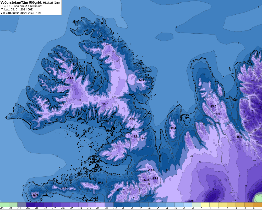Screen dimensions: 262x210
Task: Select the pale grey-green swatch right of legend -1
Action: click(196, 205)
